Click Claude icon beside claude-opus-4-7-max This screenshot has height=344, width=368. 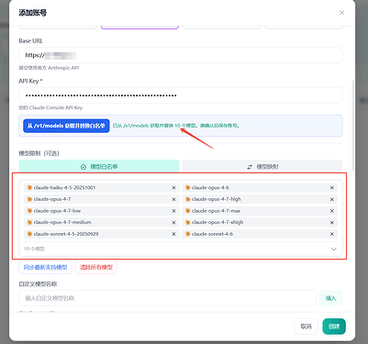pos(188,211)
